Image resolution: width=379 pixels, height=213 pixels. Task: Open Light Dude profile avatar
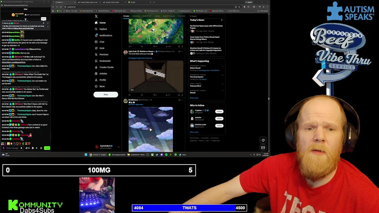126,53
